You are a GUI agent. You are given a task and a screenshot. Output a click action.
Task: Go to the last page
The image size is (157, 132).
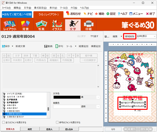coord(150,129)
